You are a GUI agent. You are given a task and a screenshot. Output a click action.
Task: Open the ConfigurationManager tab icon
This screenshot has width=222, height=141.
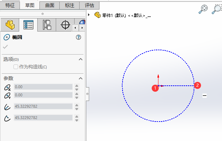coord(47,25)
